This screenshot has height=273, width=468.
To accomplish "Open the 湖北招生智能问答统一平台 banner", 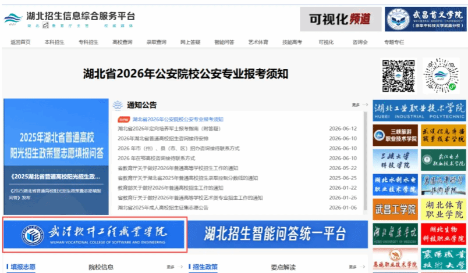I will point(276,234).
